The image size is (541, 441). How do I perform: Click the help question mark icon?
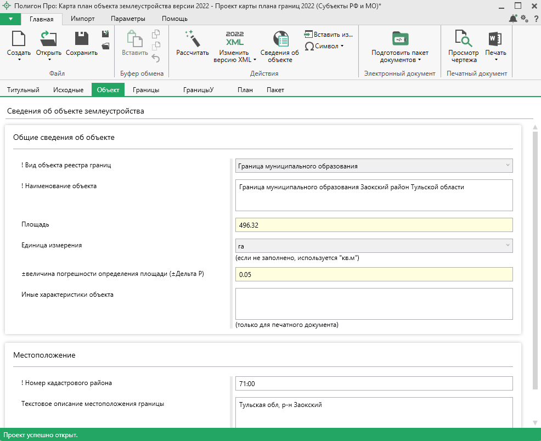click(x=536, y=19)
